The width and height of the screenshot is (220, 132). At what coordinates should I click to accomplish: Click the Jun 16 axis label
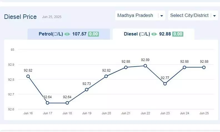[x=28, y=113]
